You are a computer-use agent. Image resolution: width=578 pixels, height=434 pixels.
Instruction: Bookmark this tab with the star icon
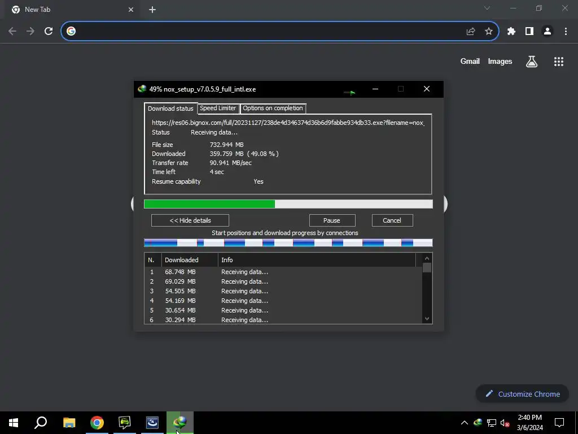(489, 32)
